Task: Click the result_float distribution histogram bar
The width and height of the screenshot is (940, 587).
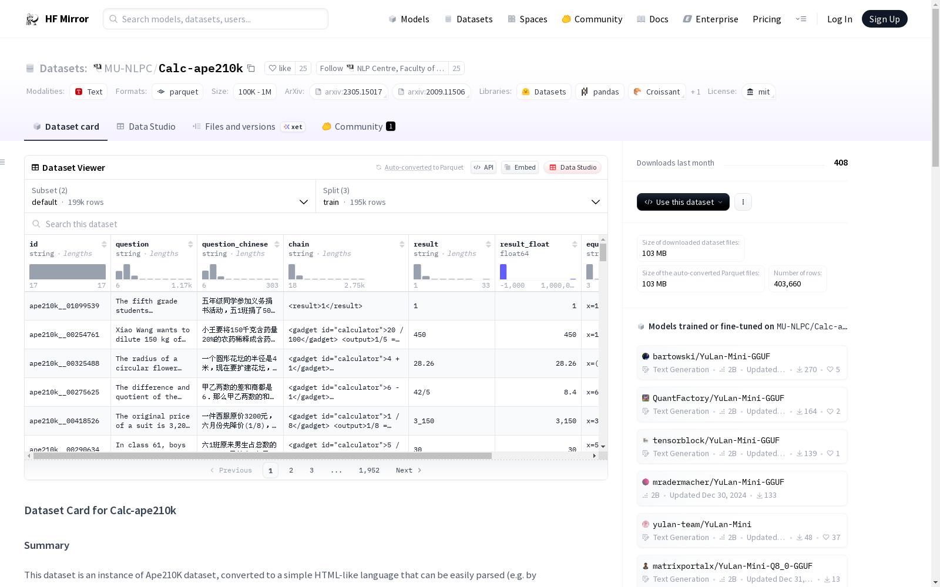Action: 503,272
